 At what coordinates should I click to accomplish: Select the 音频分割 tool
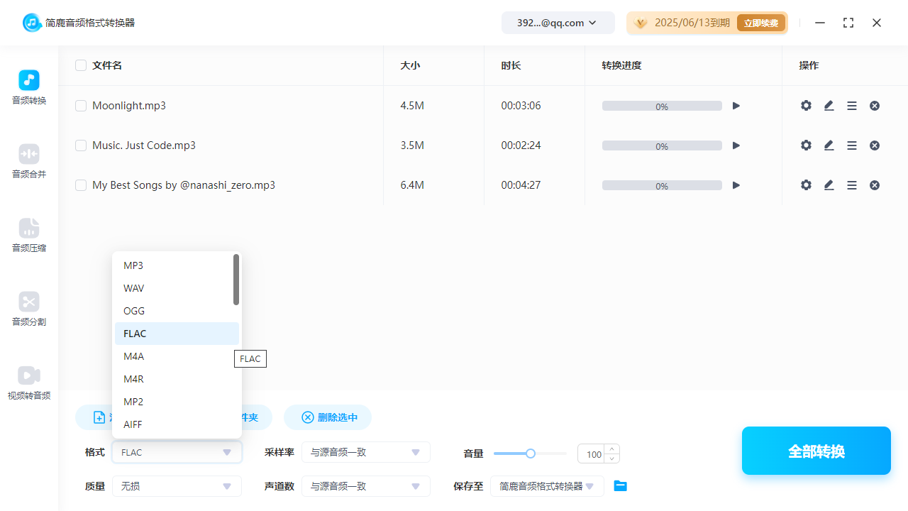pos(28,309)
